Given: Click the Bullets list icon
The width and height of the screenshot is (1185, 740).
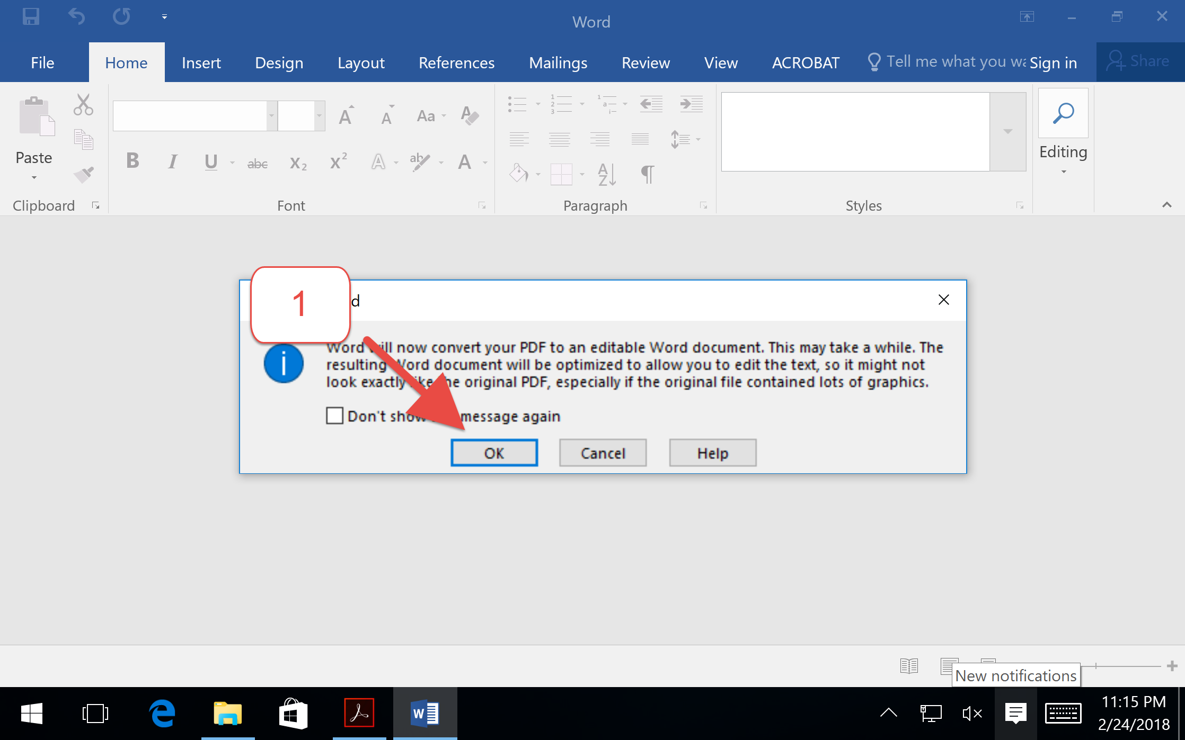Looking at the screenshot, I should pyautogui.click(x=517, y=104).
